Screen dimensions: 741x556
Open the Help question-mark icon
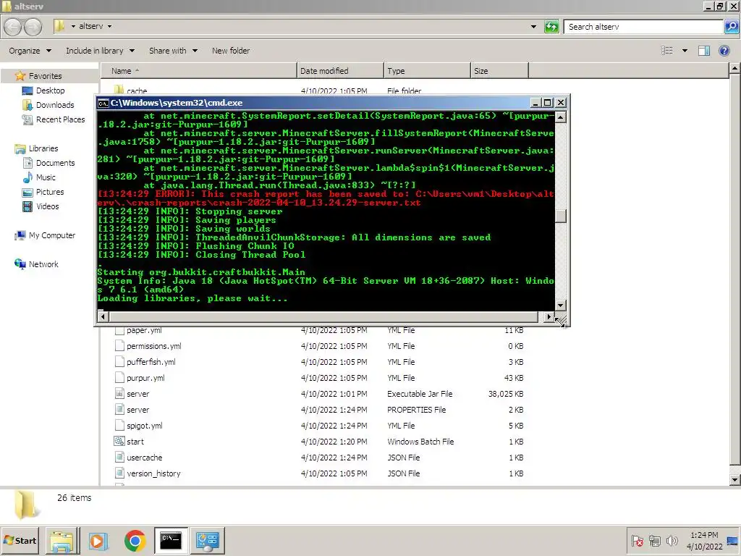724,51
